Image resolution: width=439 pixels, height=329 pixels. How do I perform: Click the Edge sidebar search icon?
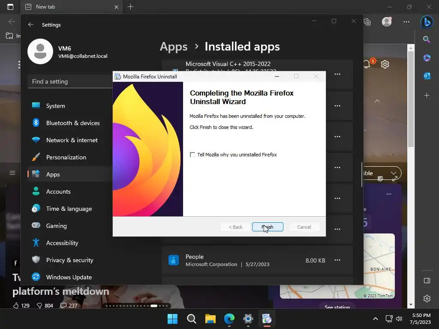point(427,39)
